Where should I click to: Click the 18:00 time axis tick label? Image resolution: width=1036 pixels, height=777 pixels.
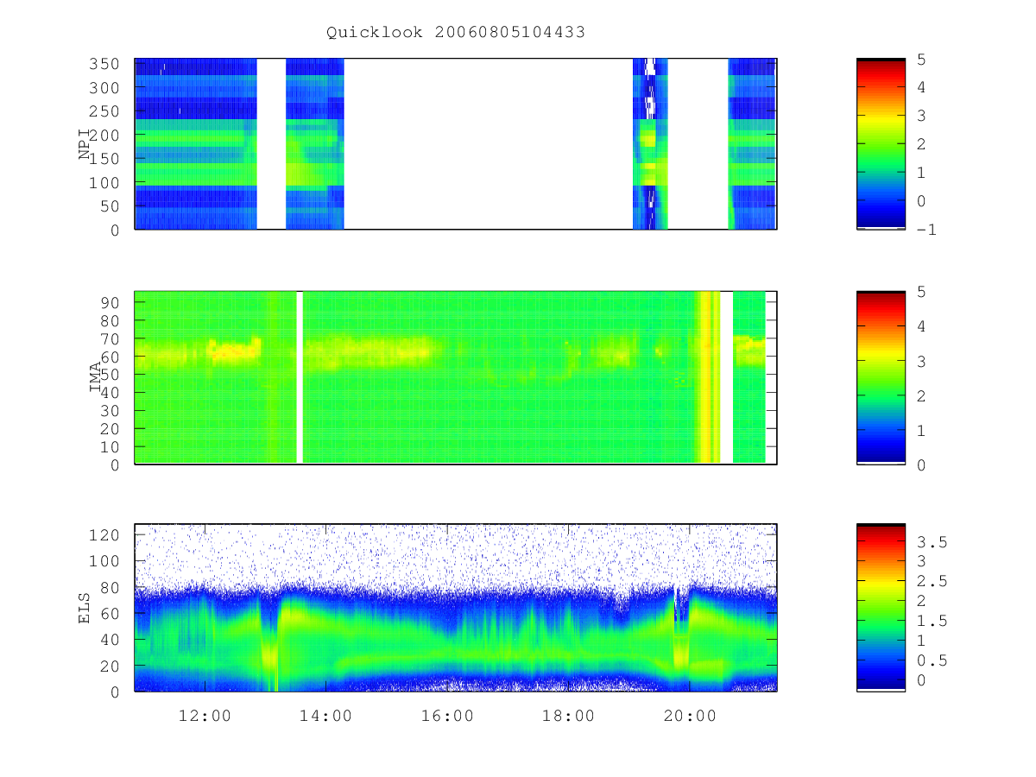tap(568, 716)
